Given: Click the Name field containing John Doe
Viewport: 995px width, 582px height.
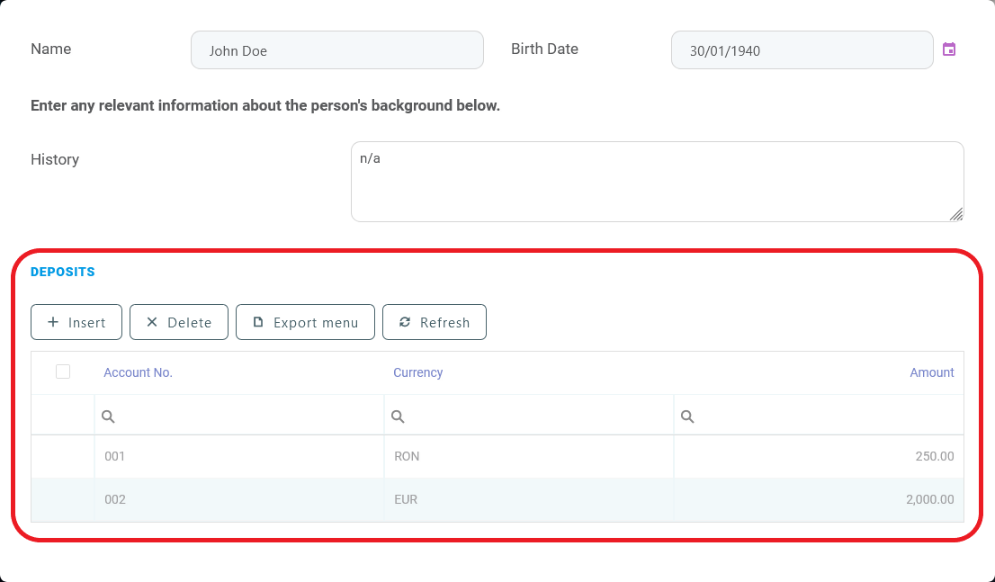Looking at the screenshot, I should click(336, 49).
